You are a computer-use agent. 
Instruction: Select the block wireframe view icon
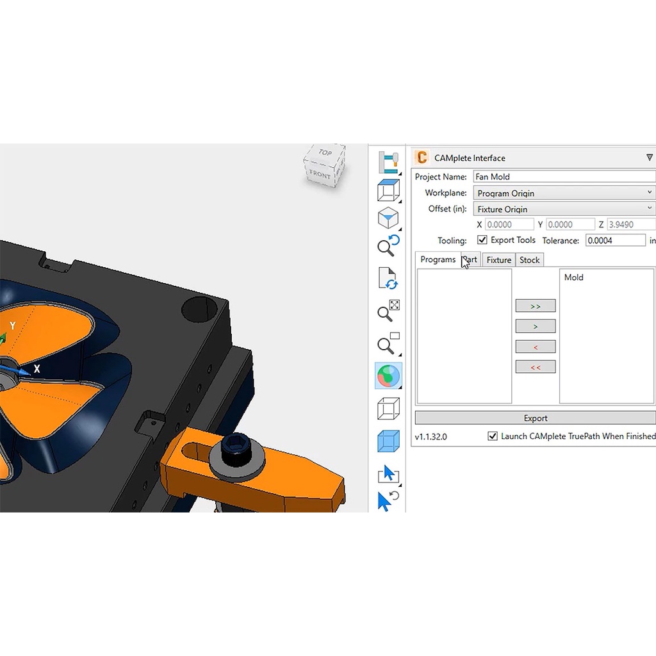388,190
